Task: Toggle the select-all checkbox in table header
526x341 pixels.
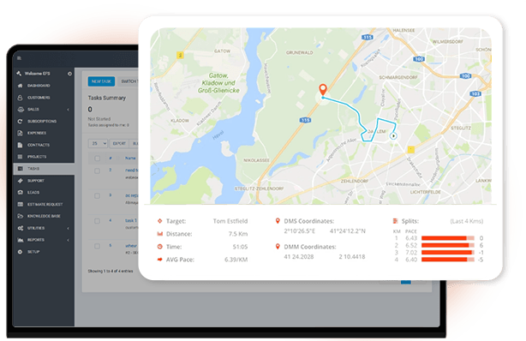Action: click(97, 159)
